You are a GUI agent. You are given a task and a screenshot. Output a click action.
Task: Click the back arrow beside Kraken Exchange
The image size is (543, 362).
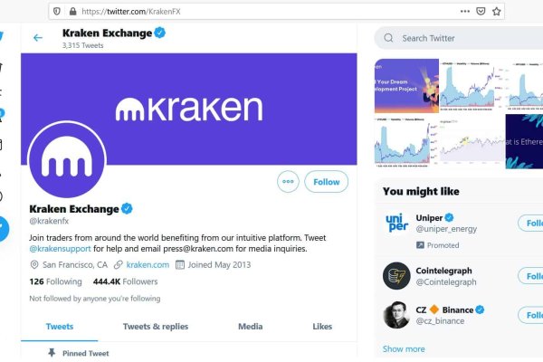[38, 38]
